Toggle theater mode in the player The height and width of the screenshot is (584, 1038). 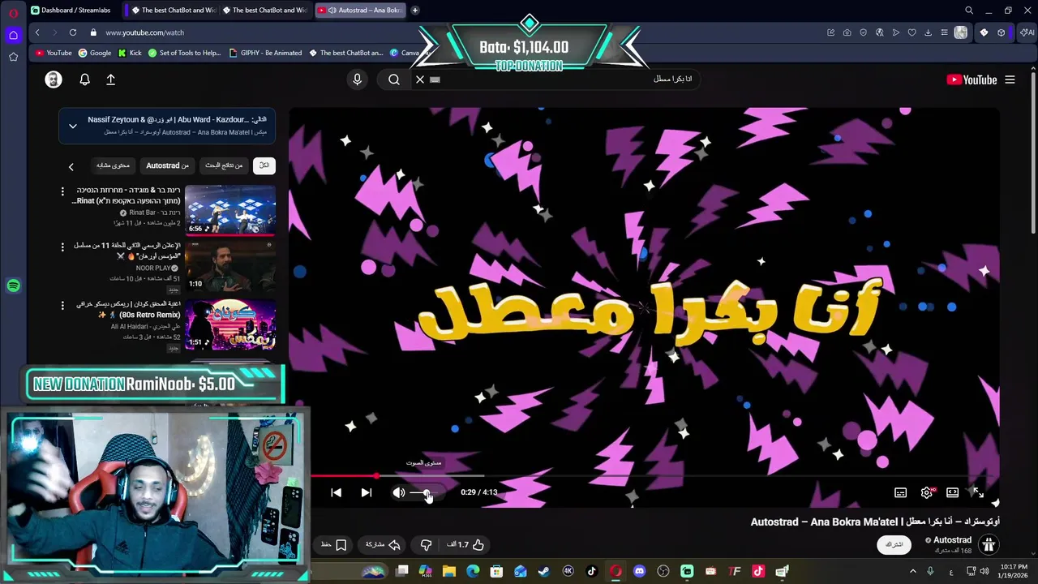point(952,492)
